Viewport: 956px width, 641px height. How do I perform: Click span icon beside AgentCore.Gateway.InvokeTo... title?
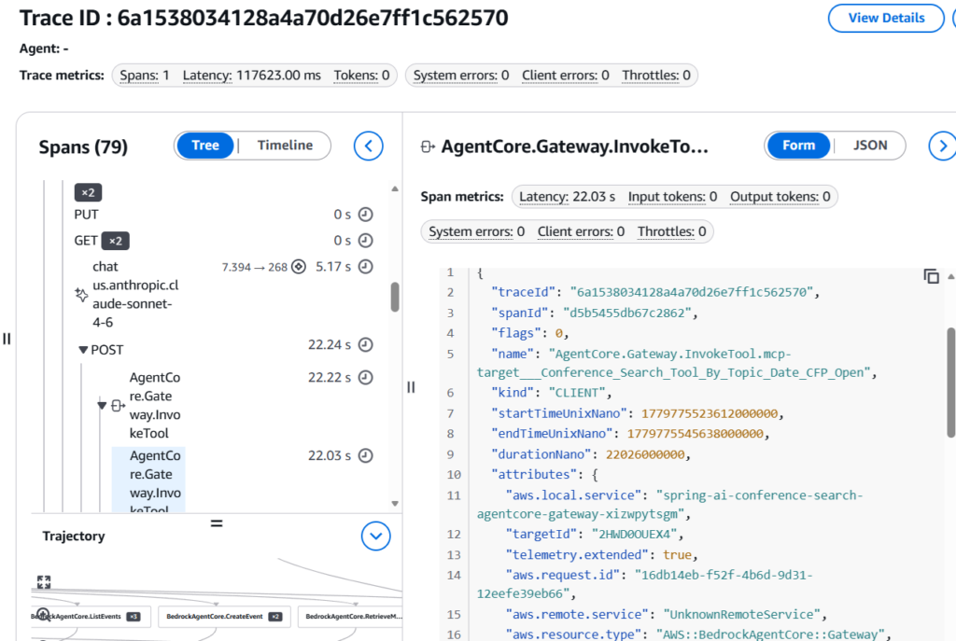428,146
